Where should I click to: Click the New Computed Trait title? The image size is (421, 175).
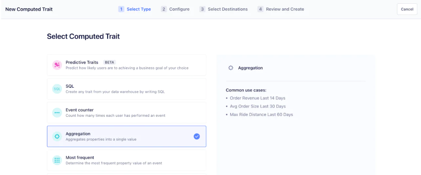[29, 9]
